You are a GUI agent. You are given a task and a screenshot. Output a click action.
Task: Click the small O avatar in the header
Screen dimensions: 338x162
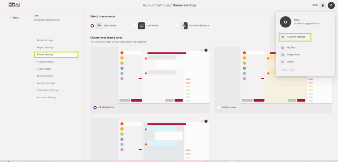click(x=331, y=5)
